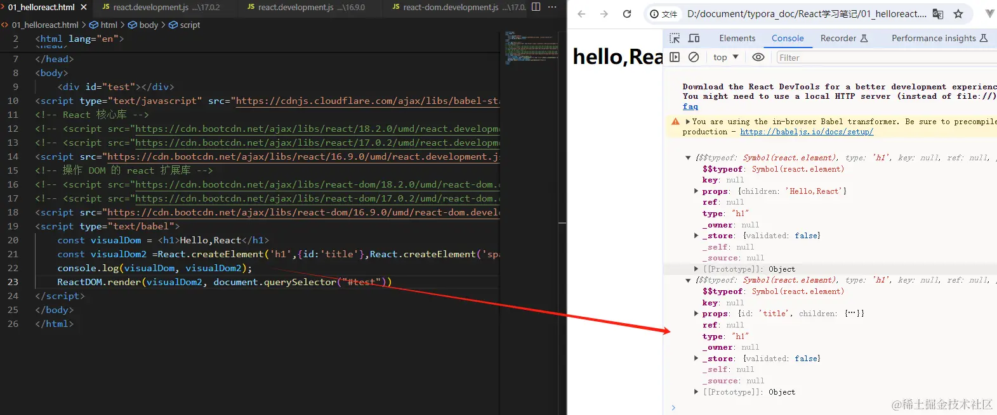Click the 'id="test"' div on line 9
Viewport: 997px width, 415px height.
pyautogui.click(x=116, y=87)
